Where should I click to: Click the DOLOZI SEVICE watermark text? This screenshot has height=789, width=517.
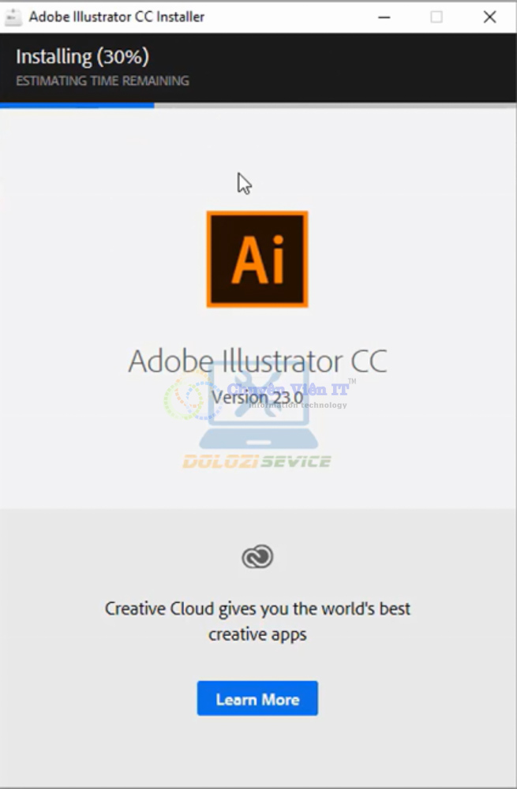(x=257, y=462)
